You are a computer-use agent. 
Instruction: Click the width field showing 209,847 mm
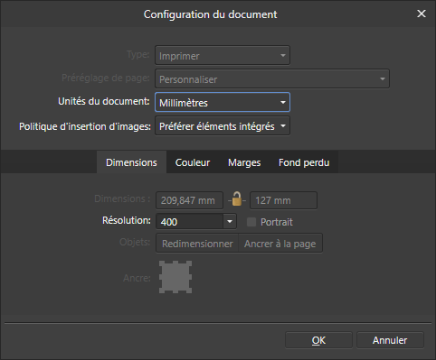(189, 200)
